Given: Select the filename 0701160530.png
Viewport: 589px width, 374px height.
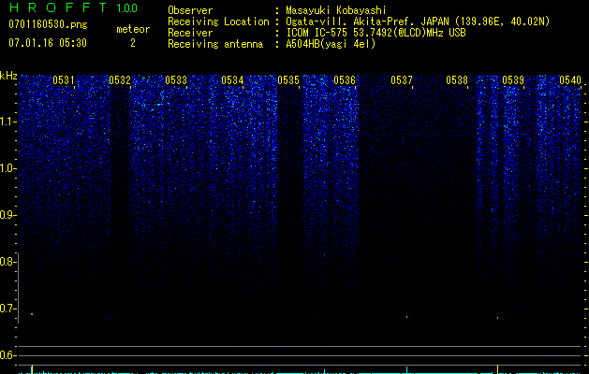Looking at the screenshot, I should [48, 24].
